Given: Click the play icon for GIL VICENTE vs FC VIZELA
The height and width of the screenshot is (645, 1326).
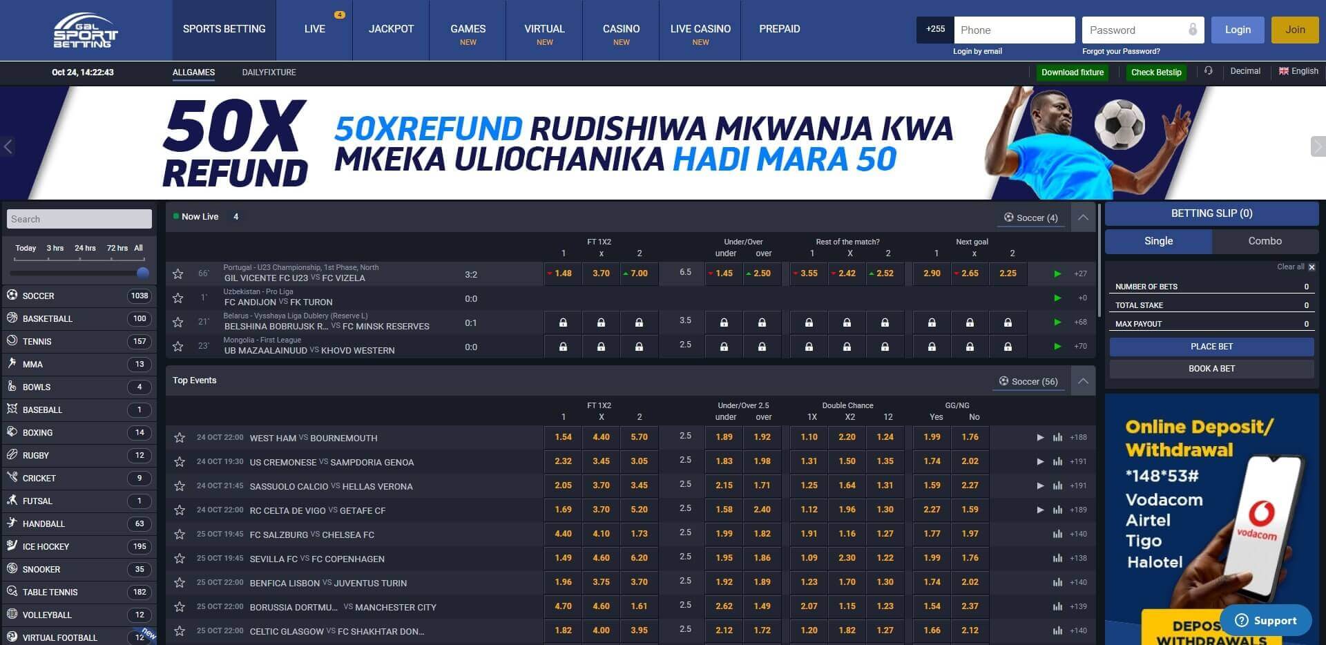Looking at the screenshot, I should (1057, 273).
